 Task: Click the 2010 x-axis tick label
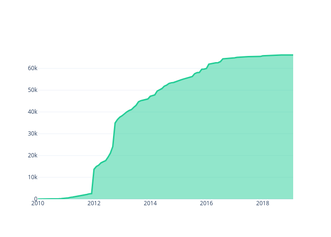(x=38, y=203)
